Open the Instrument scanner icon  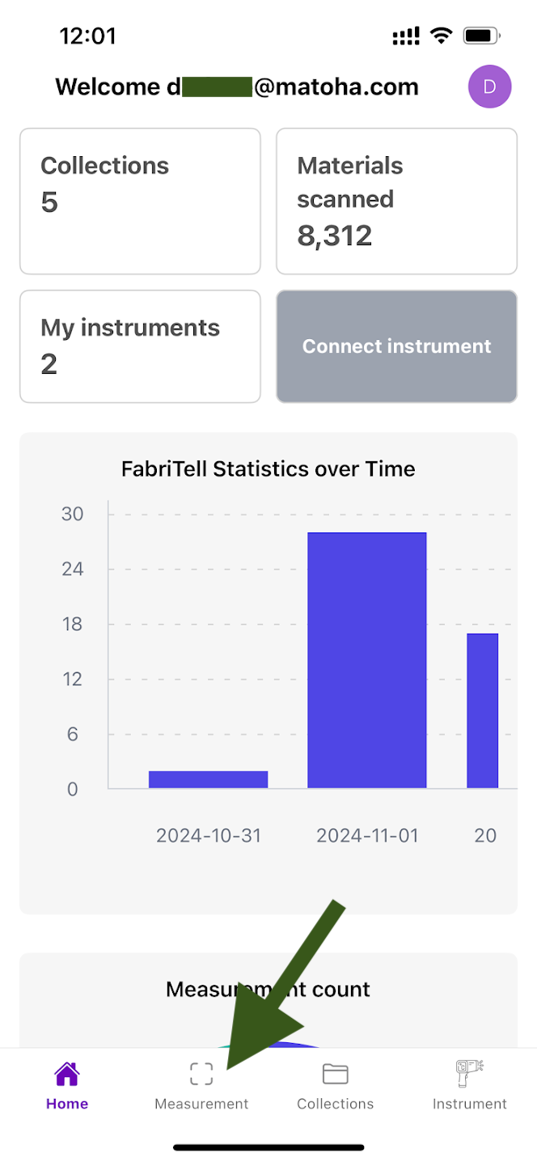(x=469, y=1074)
